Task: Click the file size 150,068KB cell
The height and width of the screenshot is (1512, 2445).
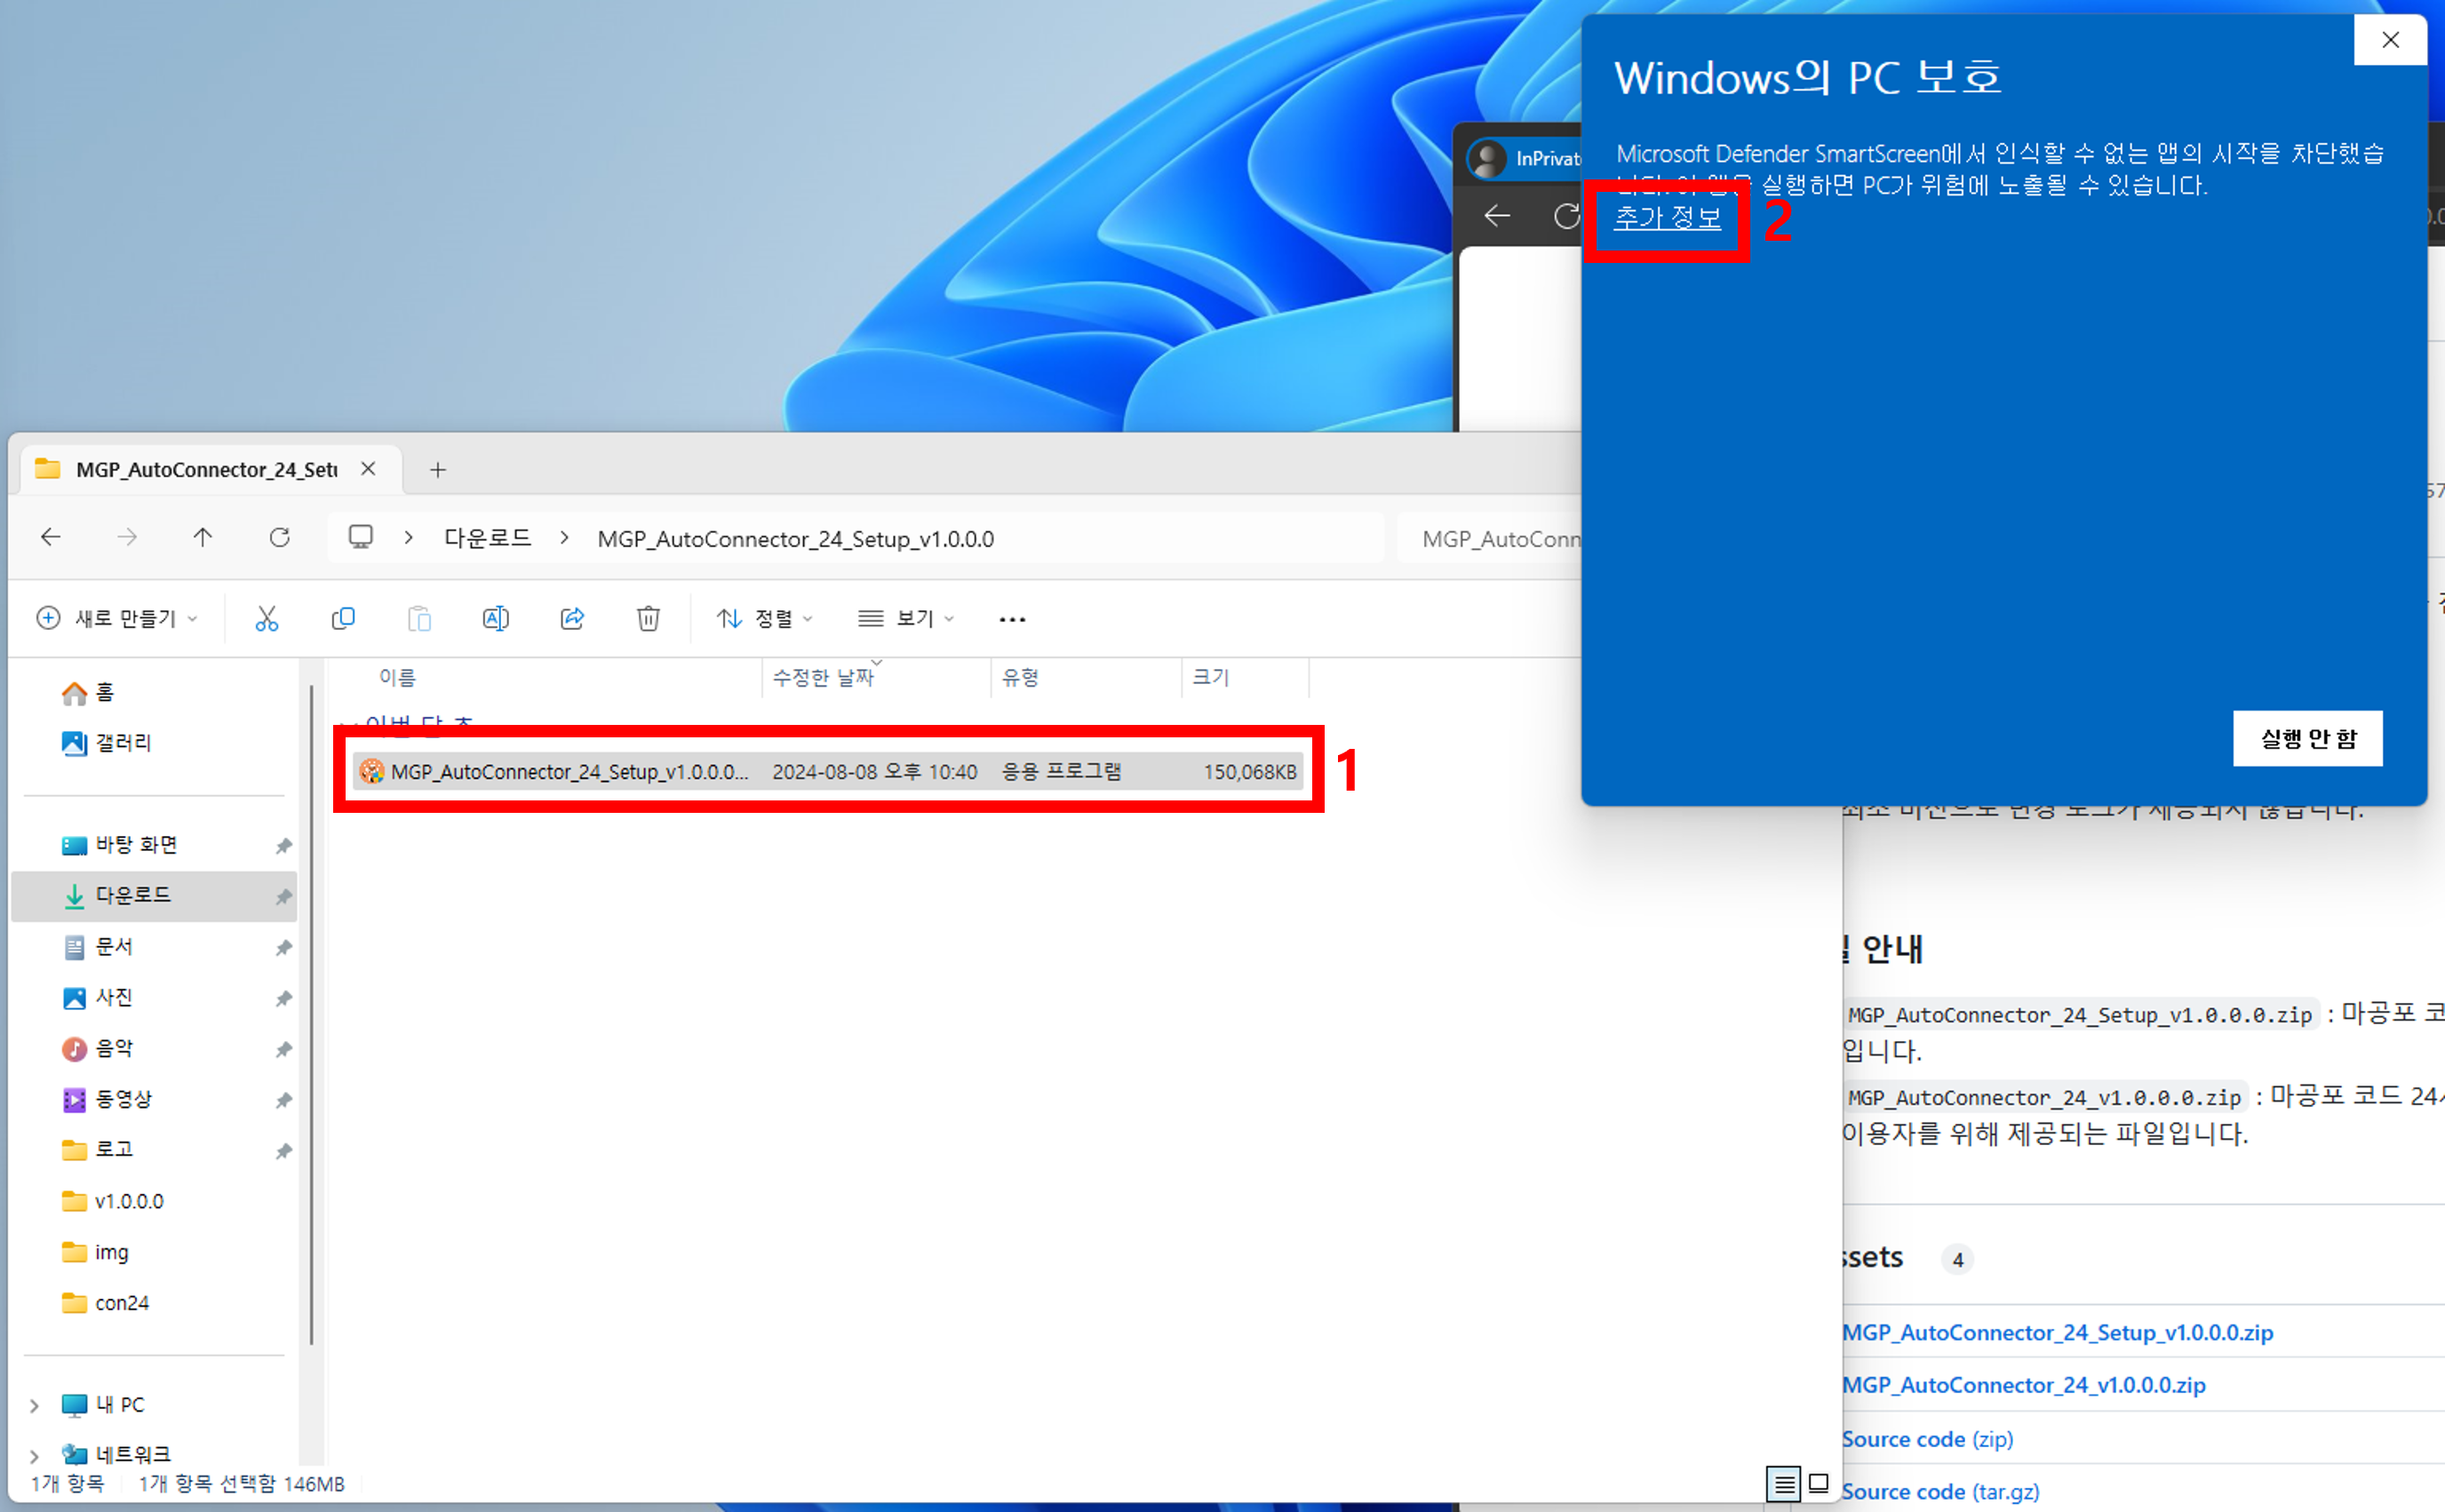Action: (1250, 772)
